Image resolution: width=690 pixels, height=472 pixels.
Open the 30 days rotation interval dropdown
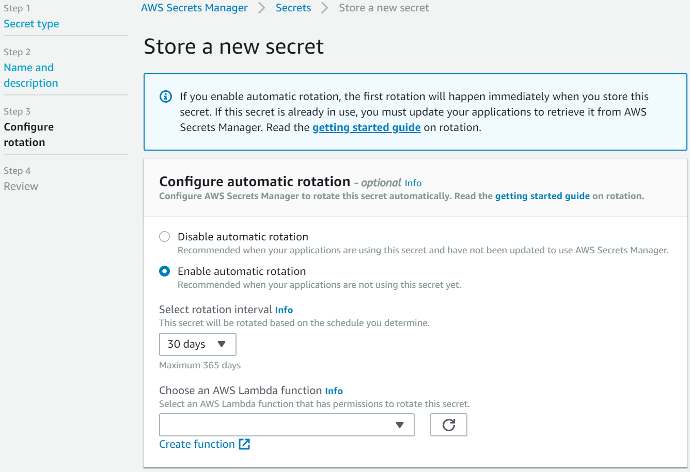[197, 344]
